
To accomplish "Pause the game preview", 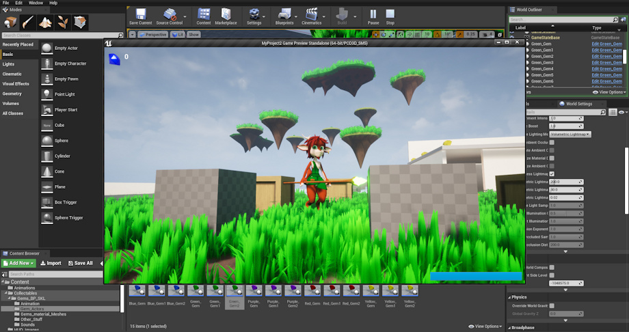I will coord(373,14).
